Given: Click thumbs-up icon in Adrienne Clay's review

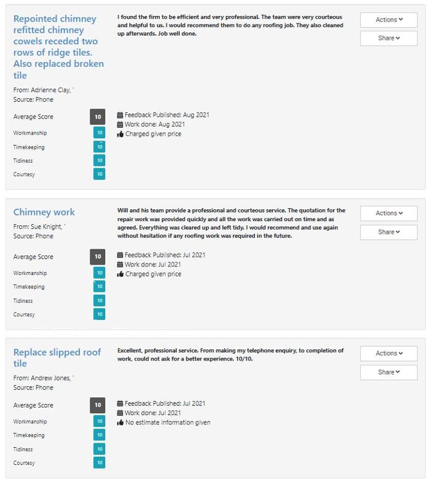Looking at the screenshot, I should tap(120, 134).
